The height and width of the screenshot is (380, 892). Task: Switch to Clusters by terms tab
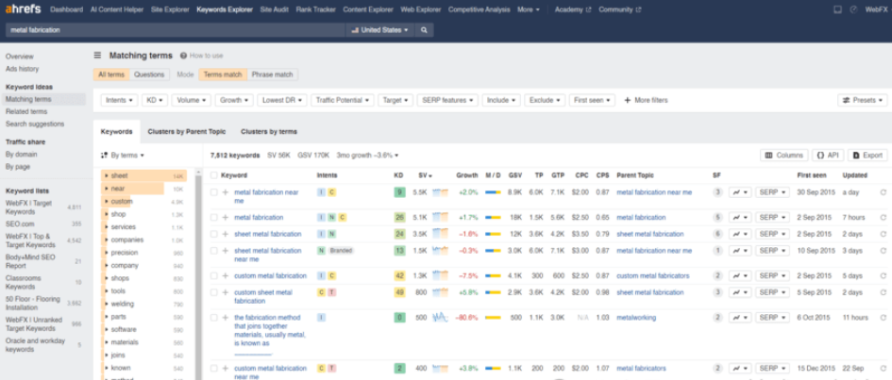click(x=268, y=132)
